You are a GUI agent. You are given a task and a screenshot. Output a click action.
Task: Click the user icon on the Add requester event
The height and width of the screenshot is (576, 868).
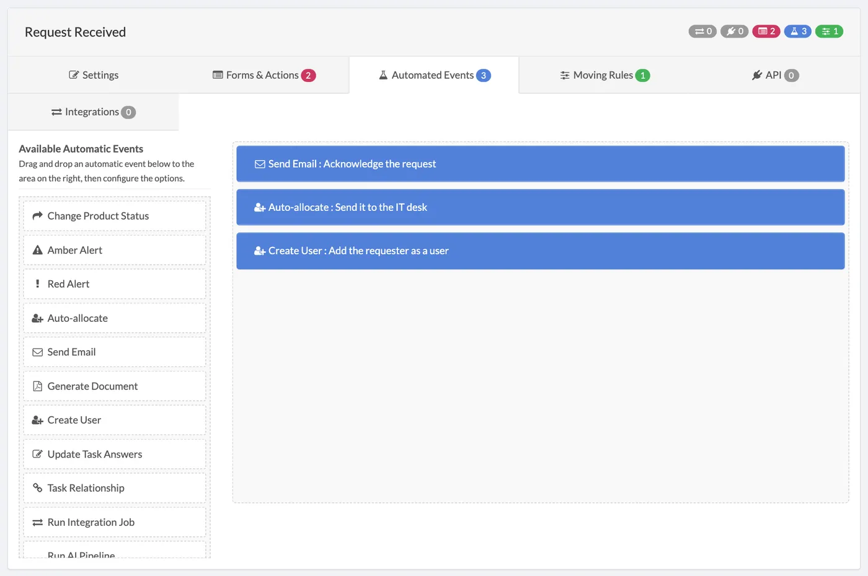click(x=260, y=251)
